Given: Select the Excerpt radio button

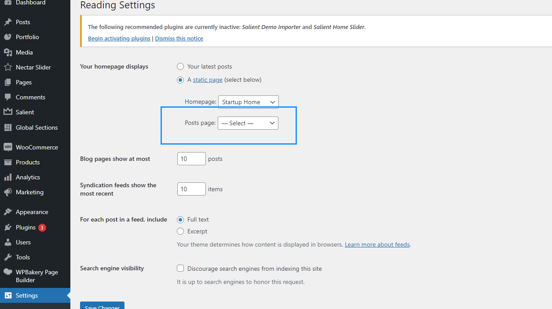Looking at the screenshot, I should coord(180,231).
